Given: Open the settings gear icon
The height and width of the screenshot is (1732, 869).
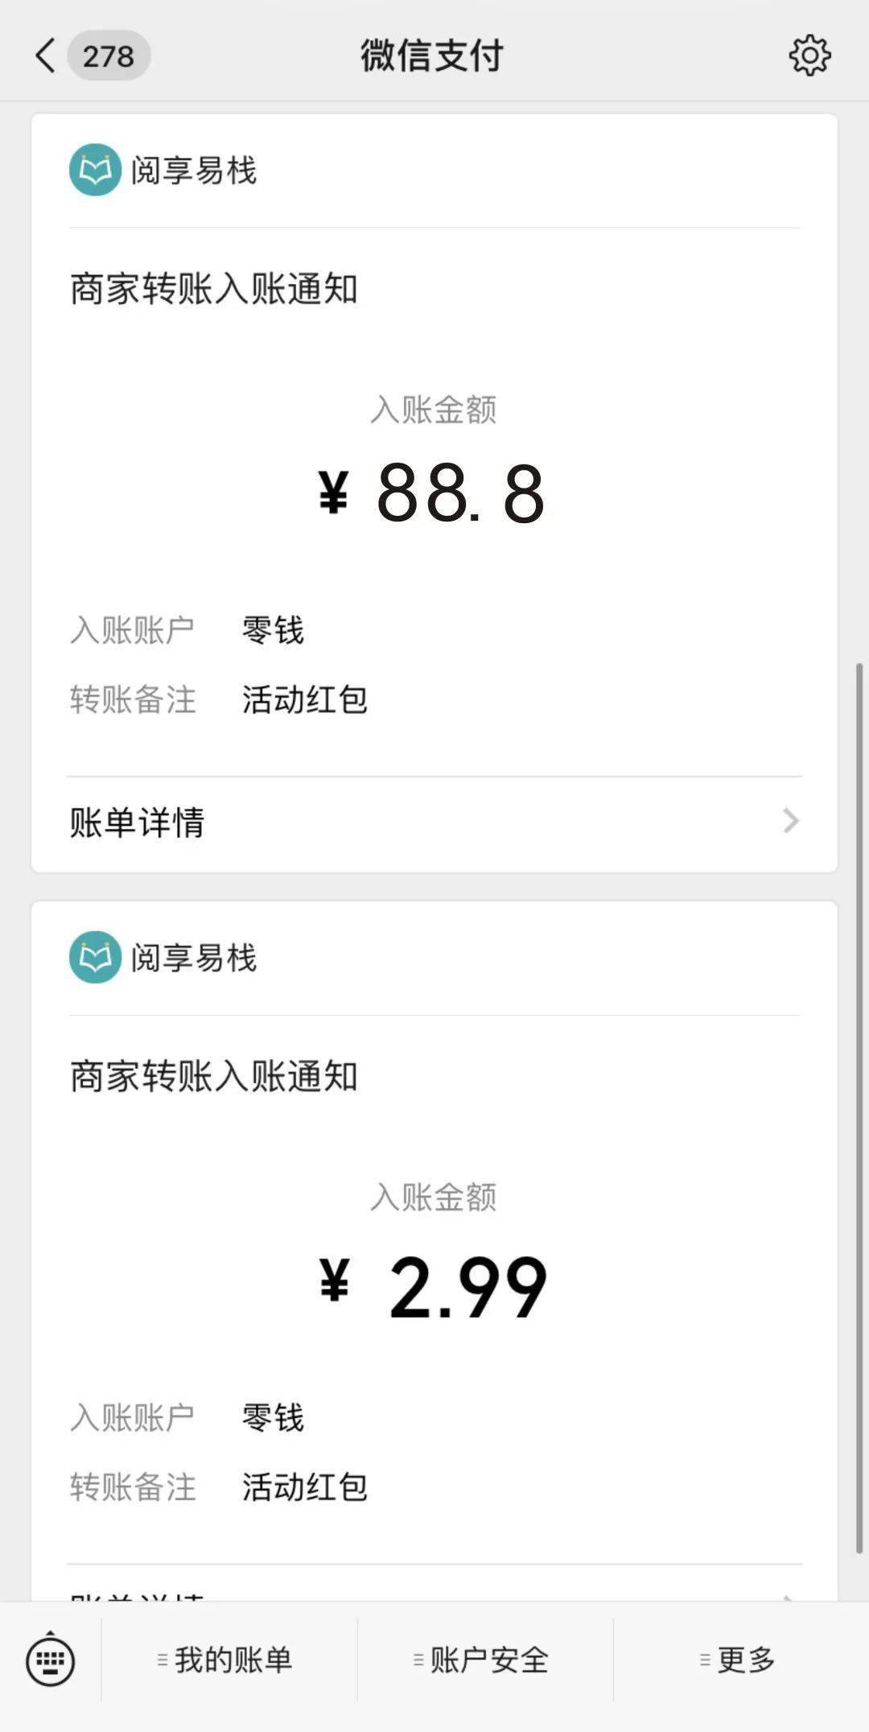Looking at the screenshot, I should 809,56.
